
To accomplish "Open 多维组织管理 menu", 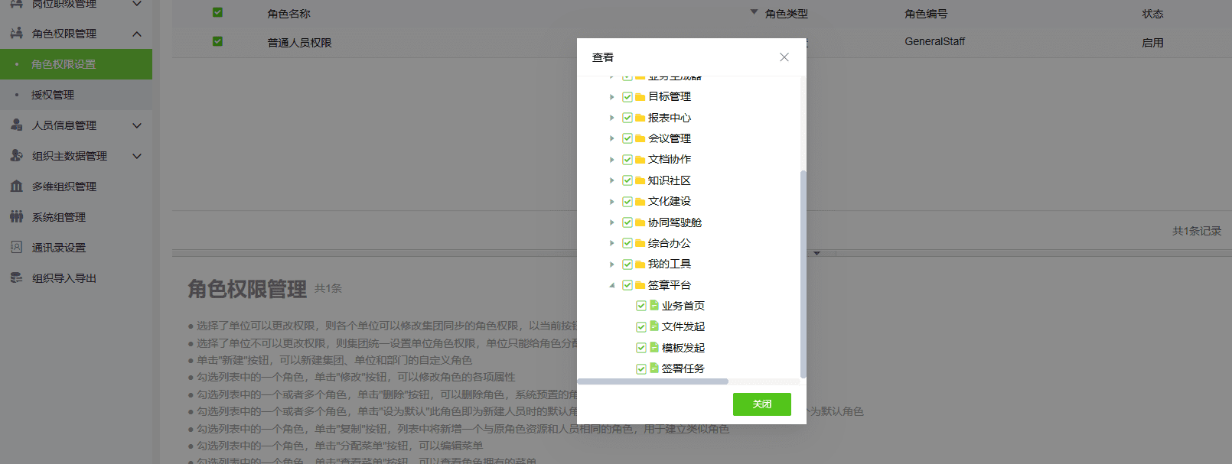I will pos(76,187).
